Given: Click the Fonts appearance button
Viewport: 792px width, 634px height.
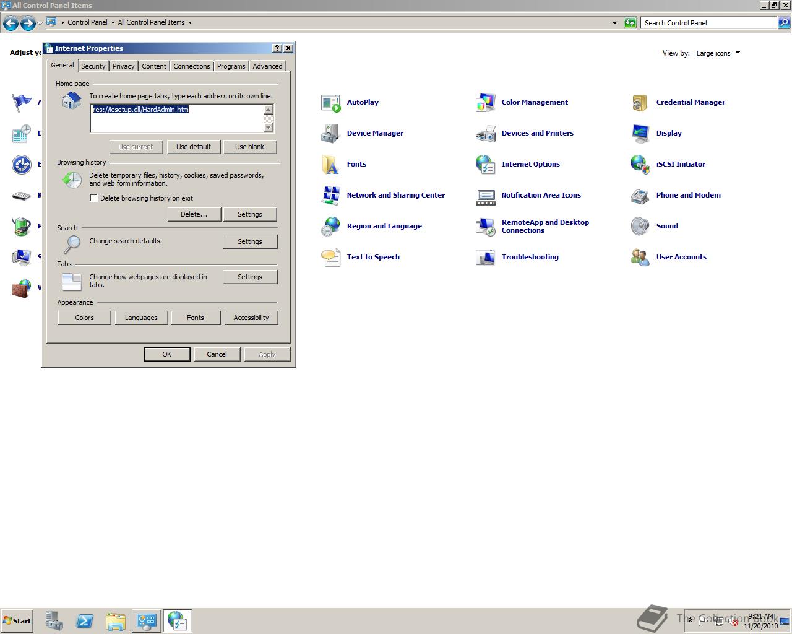Looking at the screenshot, I should pyautogui.click(x=196, y=318).
